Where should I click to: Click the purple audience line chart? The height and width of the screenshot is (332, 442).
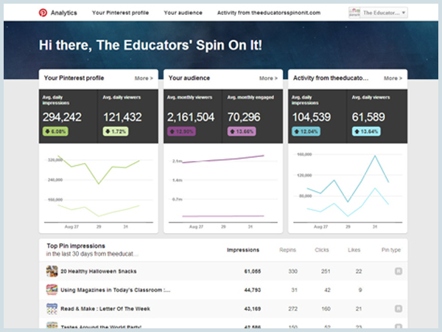223,187
